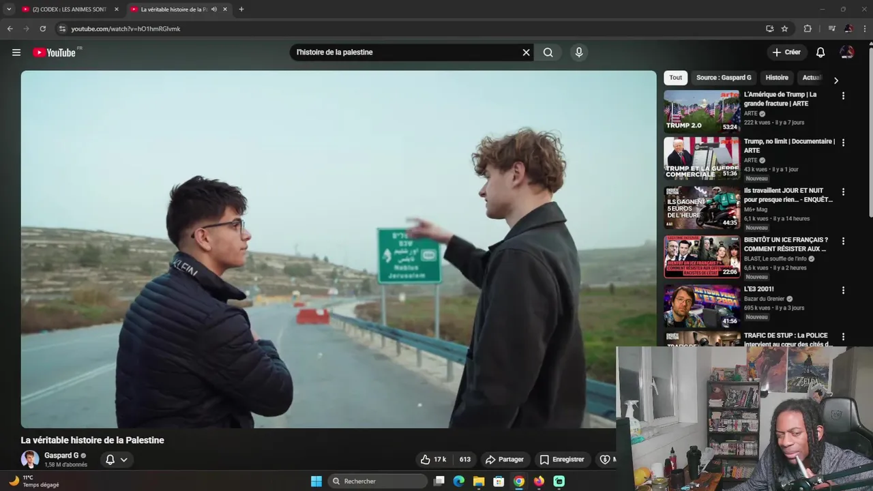Open Chrome extensions puzzle icon
873x491 pixels.
(808, 29)
